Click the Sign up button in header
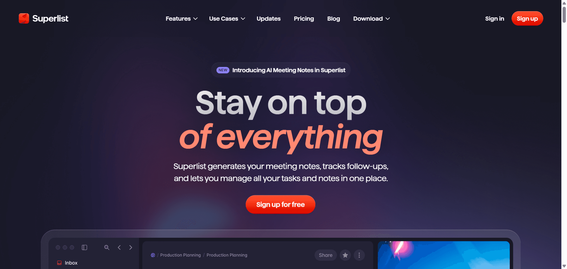Viewport: 567px width, 269px height. click(527, 19)
